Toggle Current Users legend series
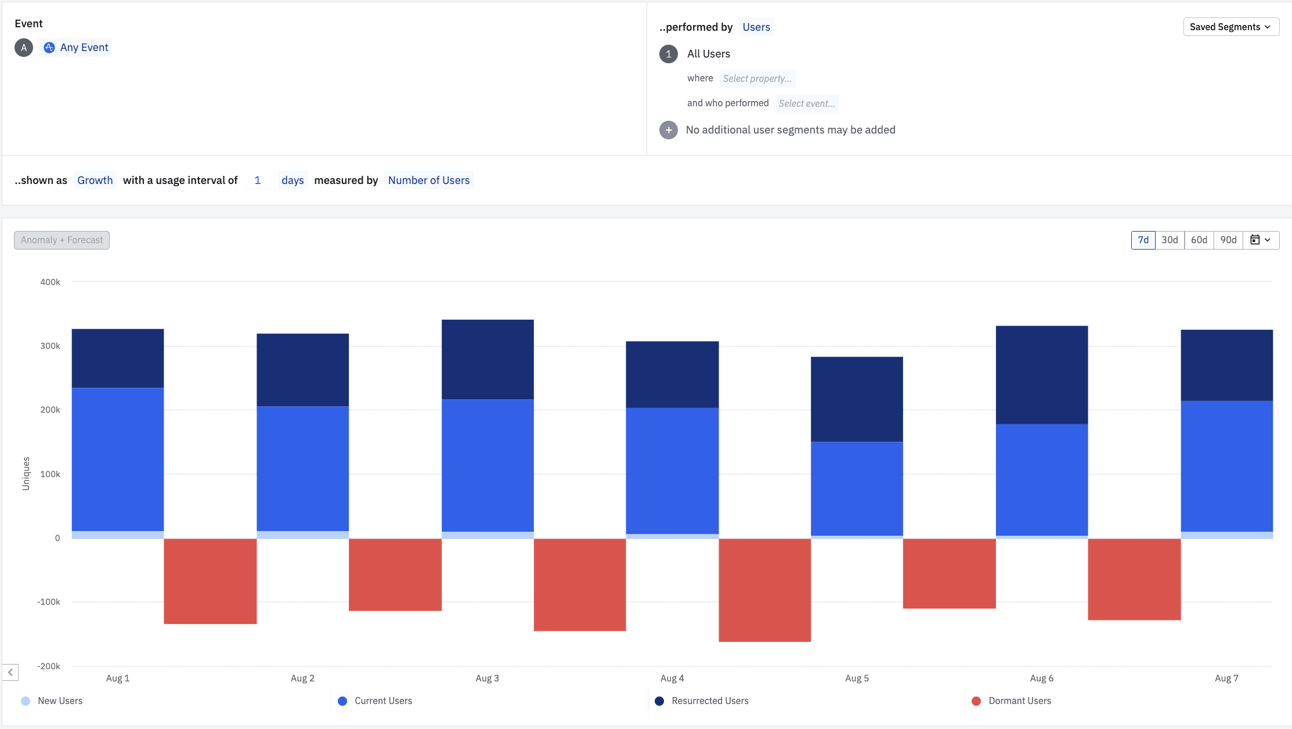Viewport: 1292px width, 729px height. [375, 701]
